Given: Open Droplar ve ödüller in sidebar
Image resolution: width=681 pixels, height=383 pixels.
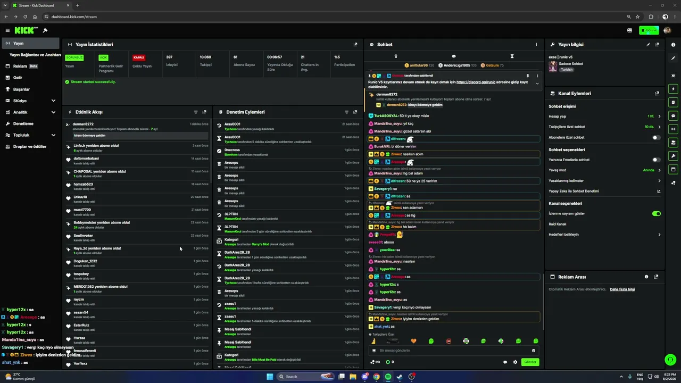Looking at the screenshot, I should pyautogui.click(x=30, y=147).
